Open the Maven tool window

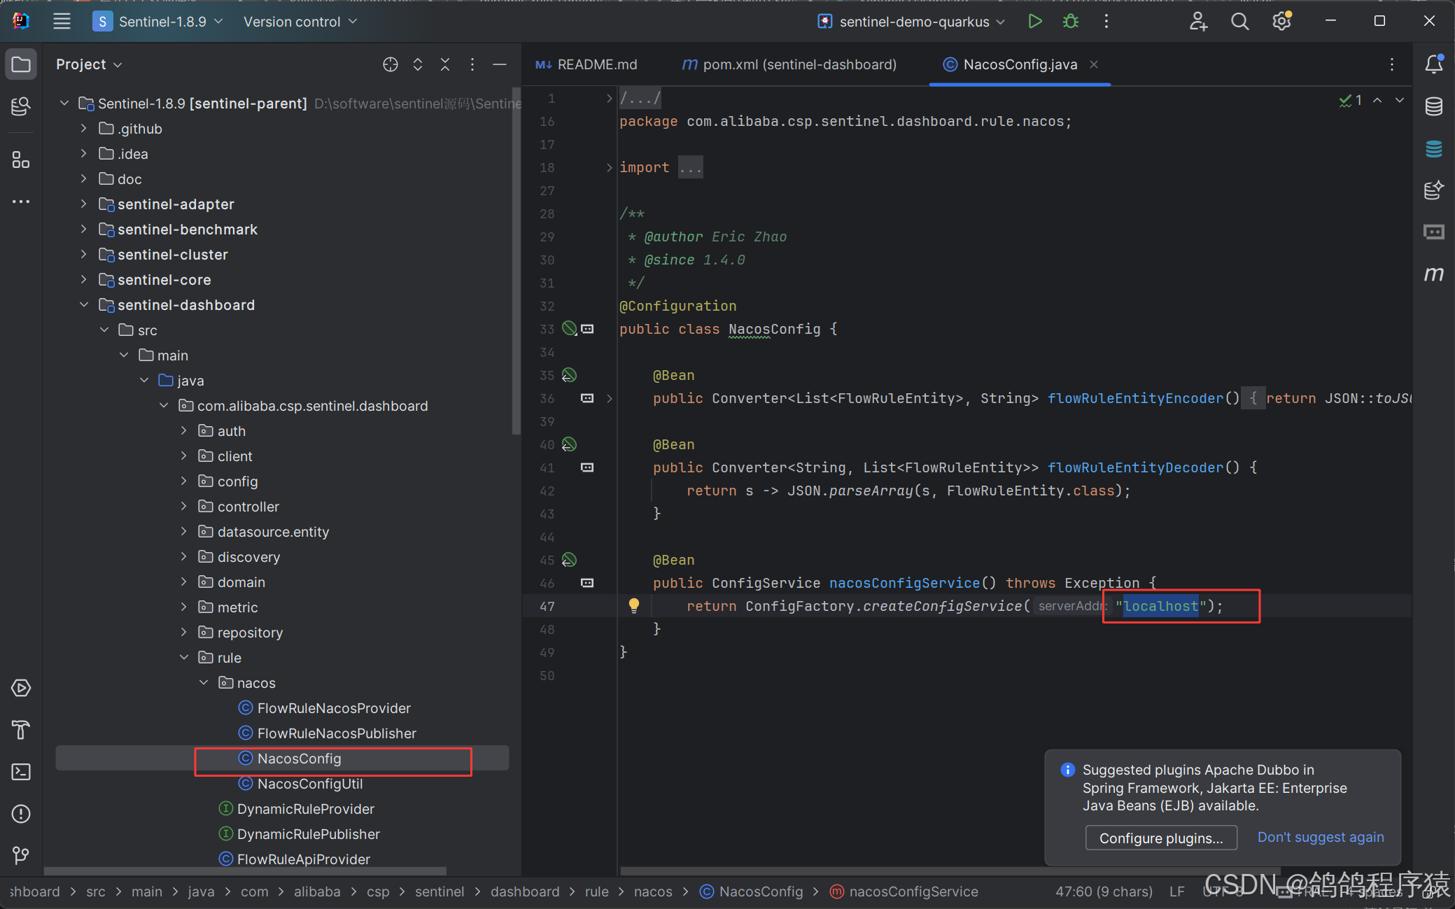pos(1433,274)
